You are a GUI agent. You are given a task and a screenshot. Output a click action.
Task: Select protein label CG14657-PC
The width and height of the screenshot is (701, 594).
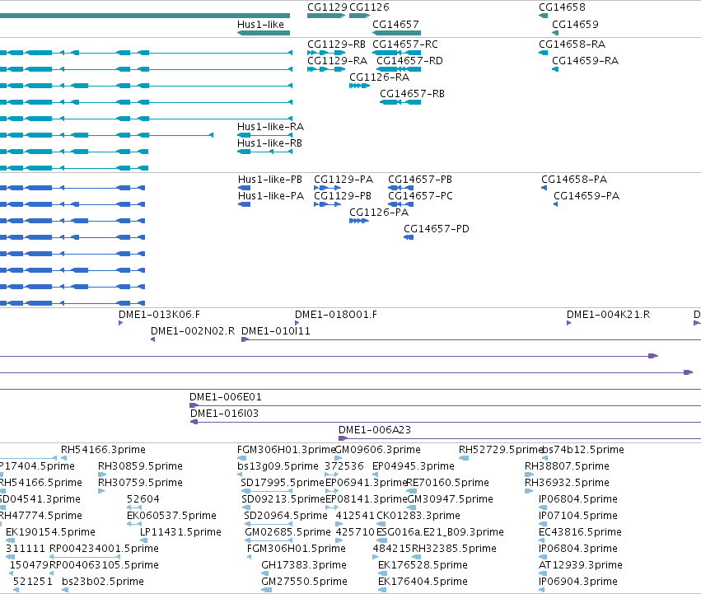[x=420, y=196]
